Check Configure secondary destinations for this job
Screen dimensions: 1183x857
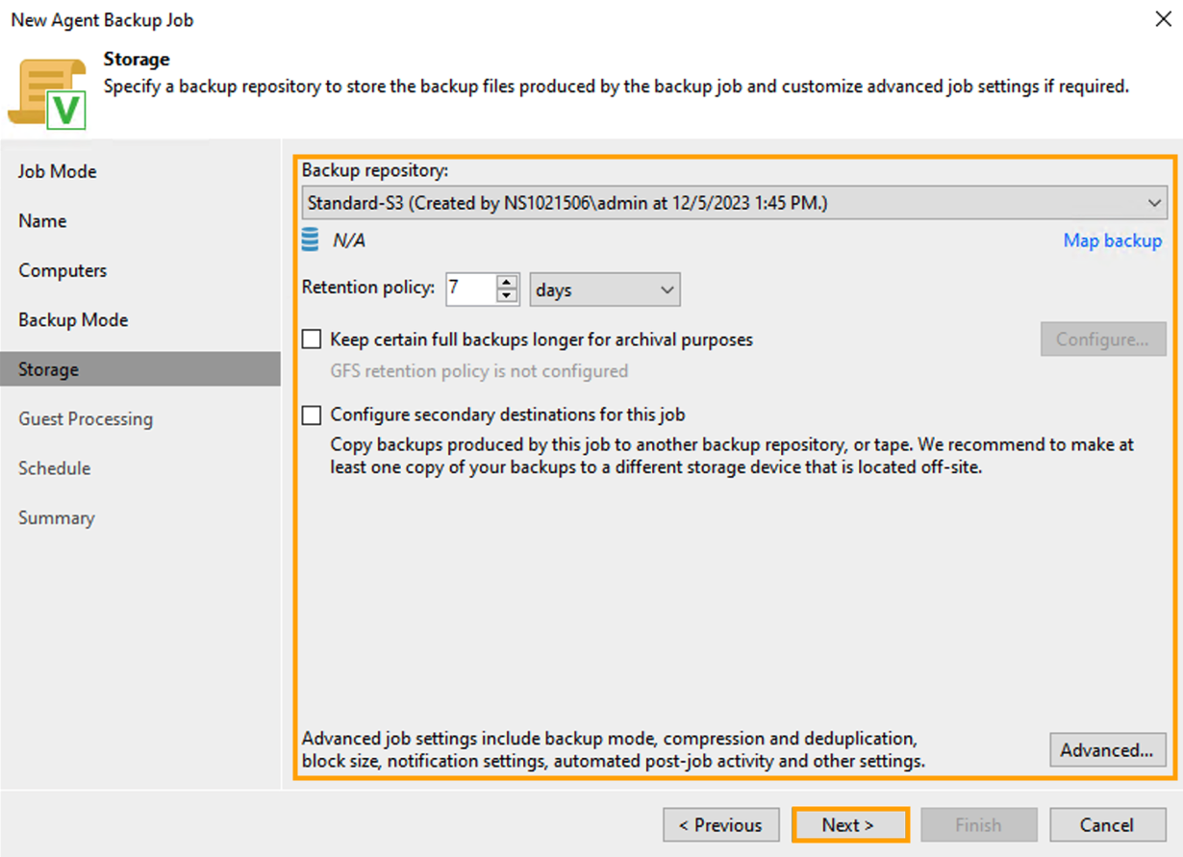coord(312,415)
